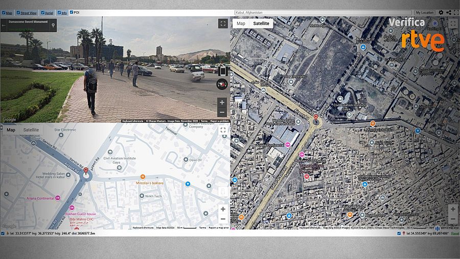
Task: Click the Nirkh Tech marker on the lower-left map
Action: 142,196
